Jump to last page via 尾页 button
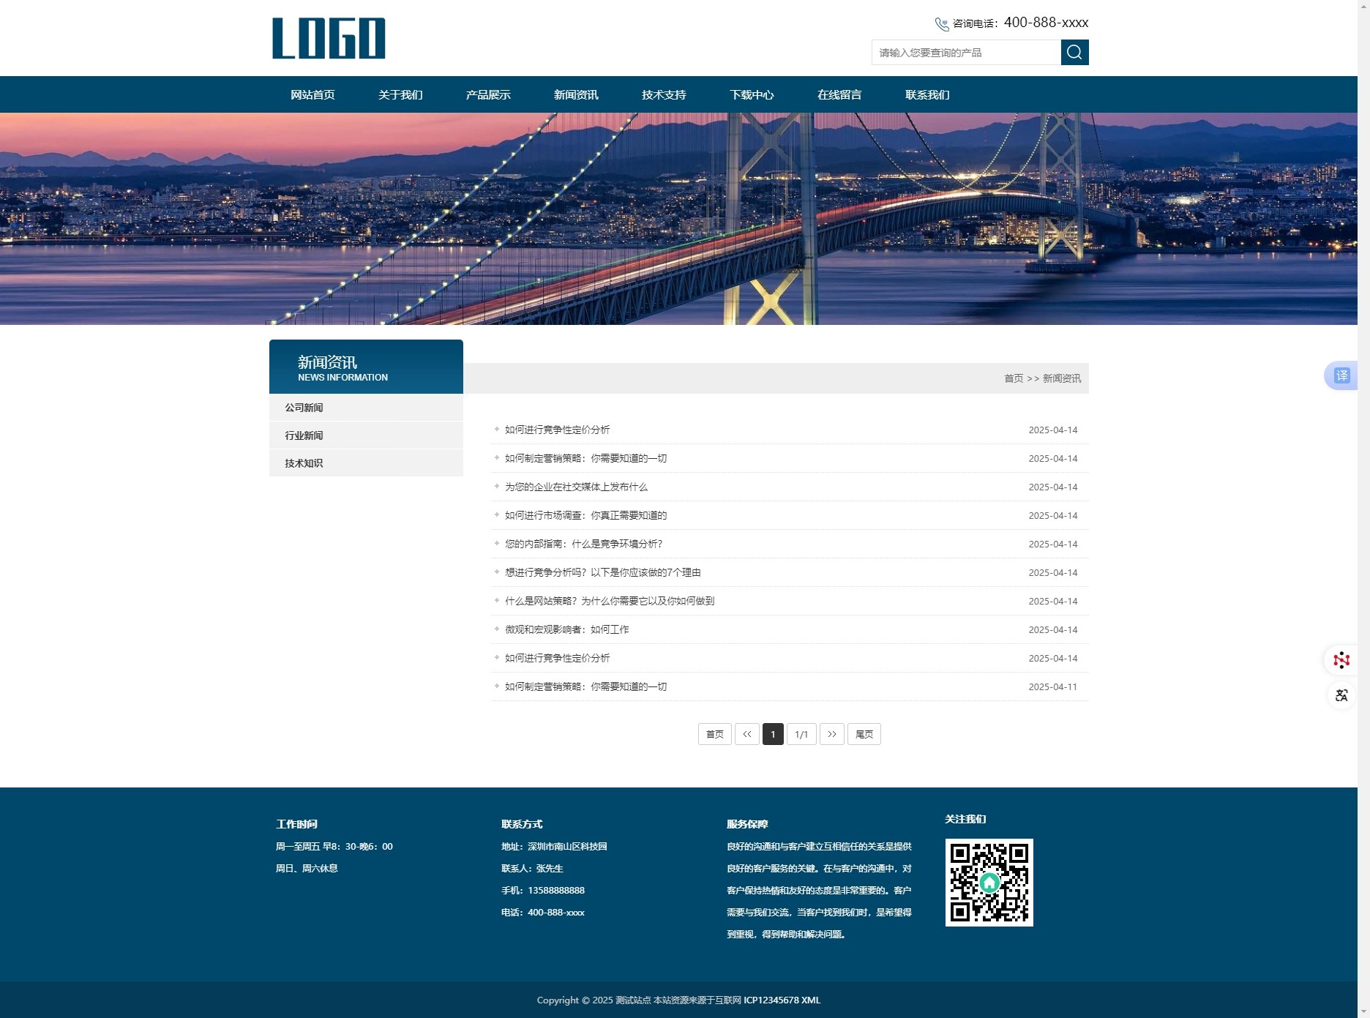The height and width of the screenshot is (1018, 1370). [x=864, y=734]
